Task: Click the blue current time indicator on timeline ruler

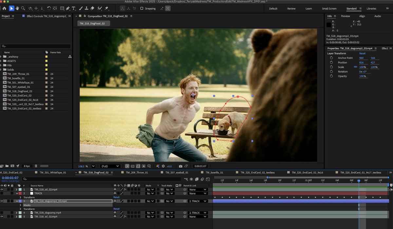Action: [x=359, y=181]
